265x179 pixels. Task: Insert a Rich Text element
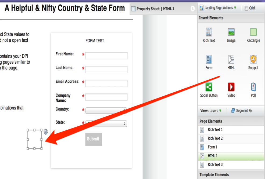tap(209, 35)
